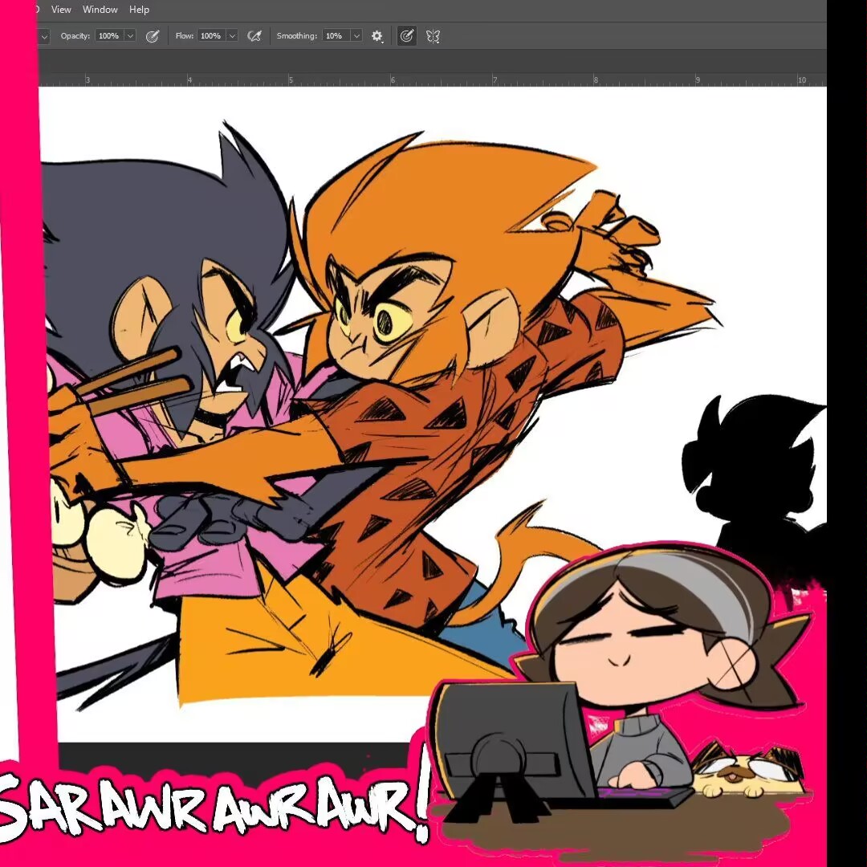Enable airbrush-style build-up icon

tap(254, 36)
